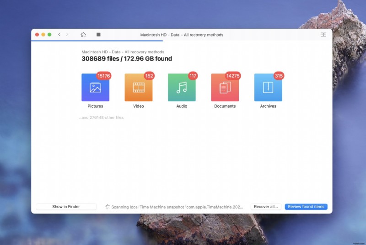Image resolution: width=366 pixels, height=245 pixels.
Task: Maximize the window with the green button
Action: [49, 34]
